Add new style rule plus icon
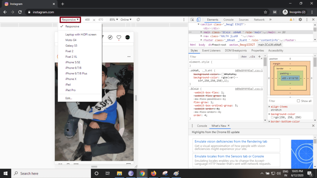This screenshot has width=317, height=178. (x=259, y=57)
